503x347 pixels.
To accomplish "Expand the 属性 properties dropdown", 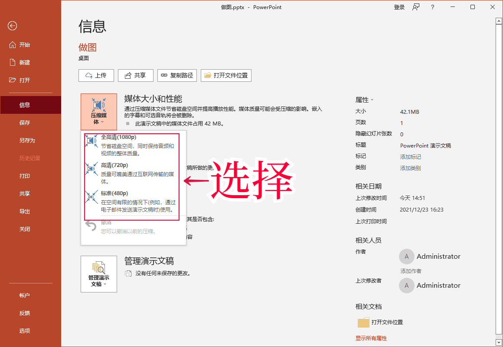I will pos(373,100).
